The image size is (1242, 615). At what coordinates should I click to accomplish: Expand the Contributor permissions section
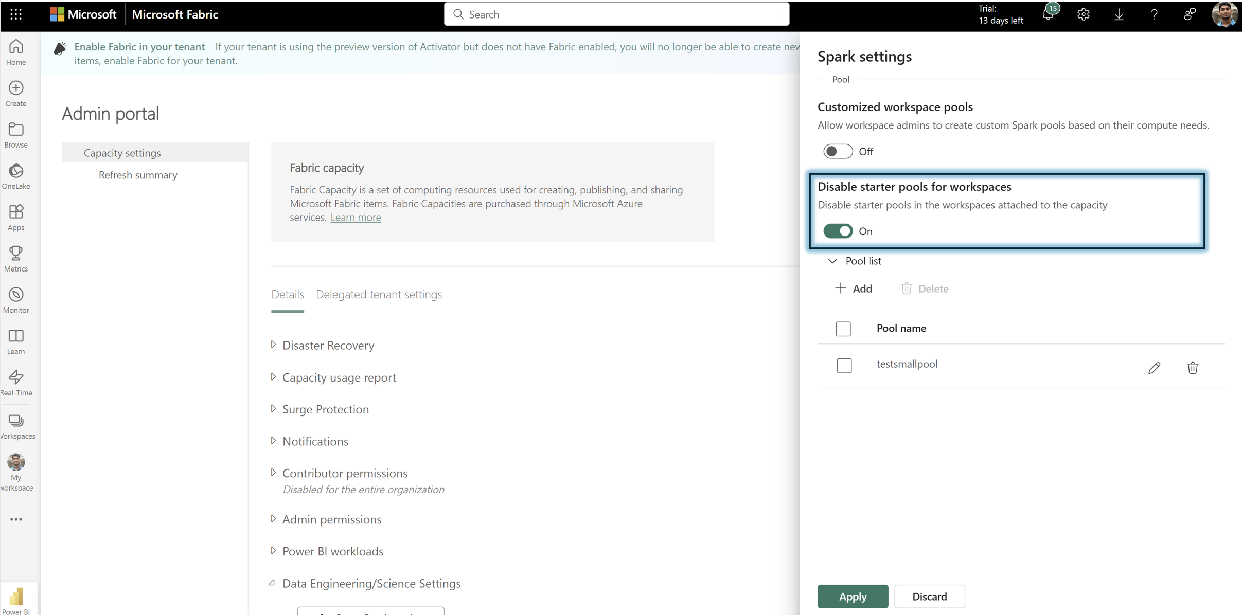point(273,473)
